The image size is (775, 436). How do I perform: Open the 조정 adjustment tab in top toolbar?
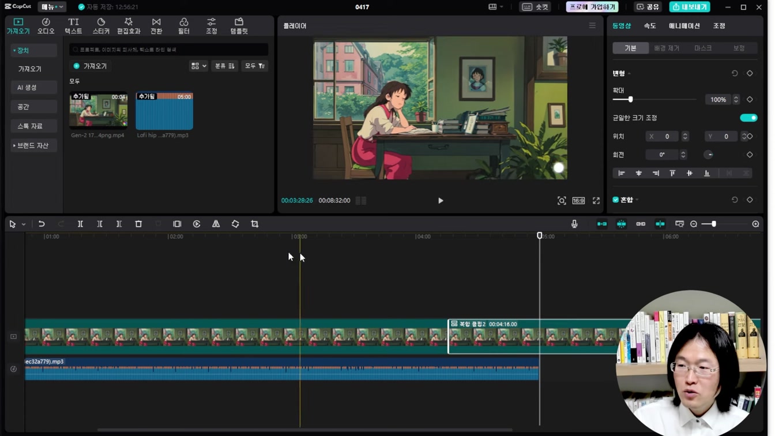click(x=211, y=26)
